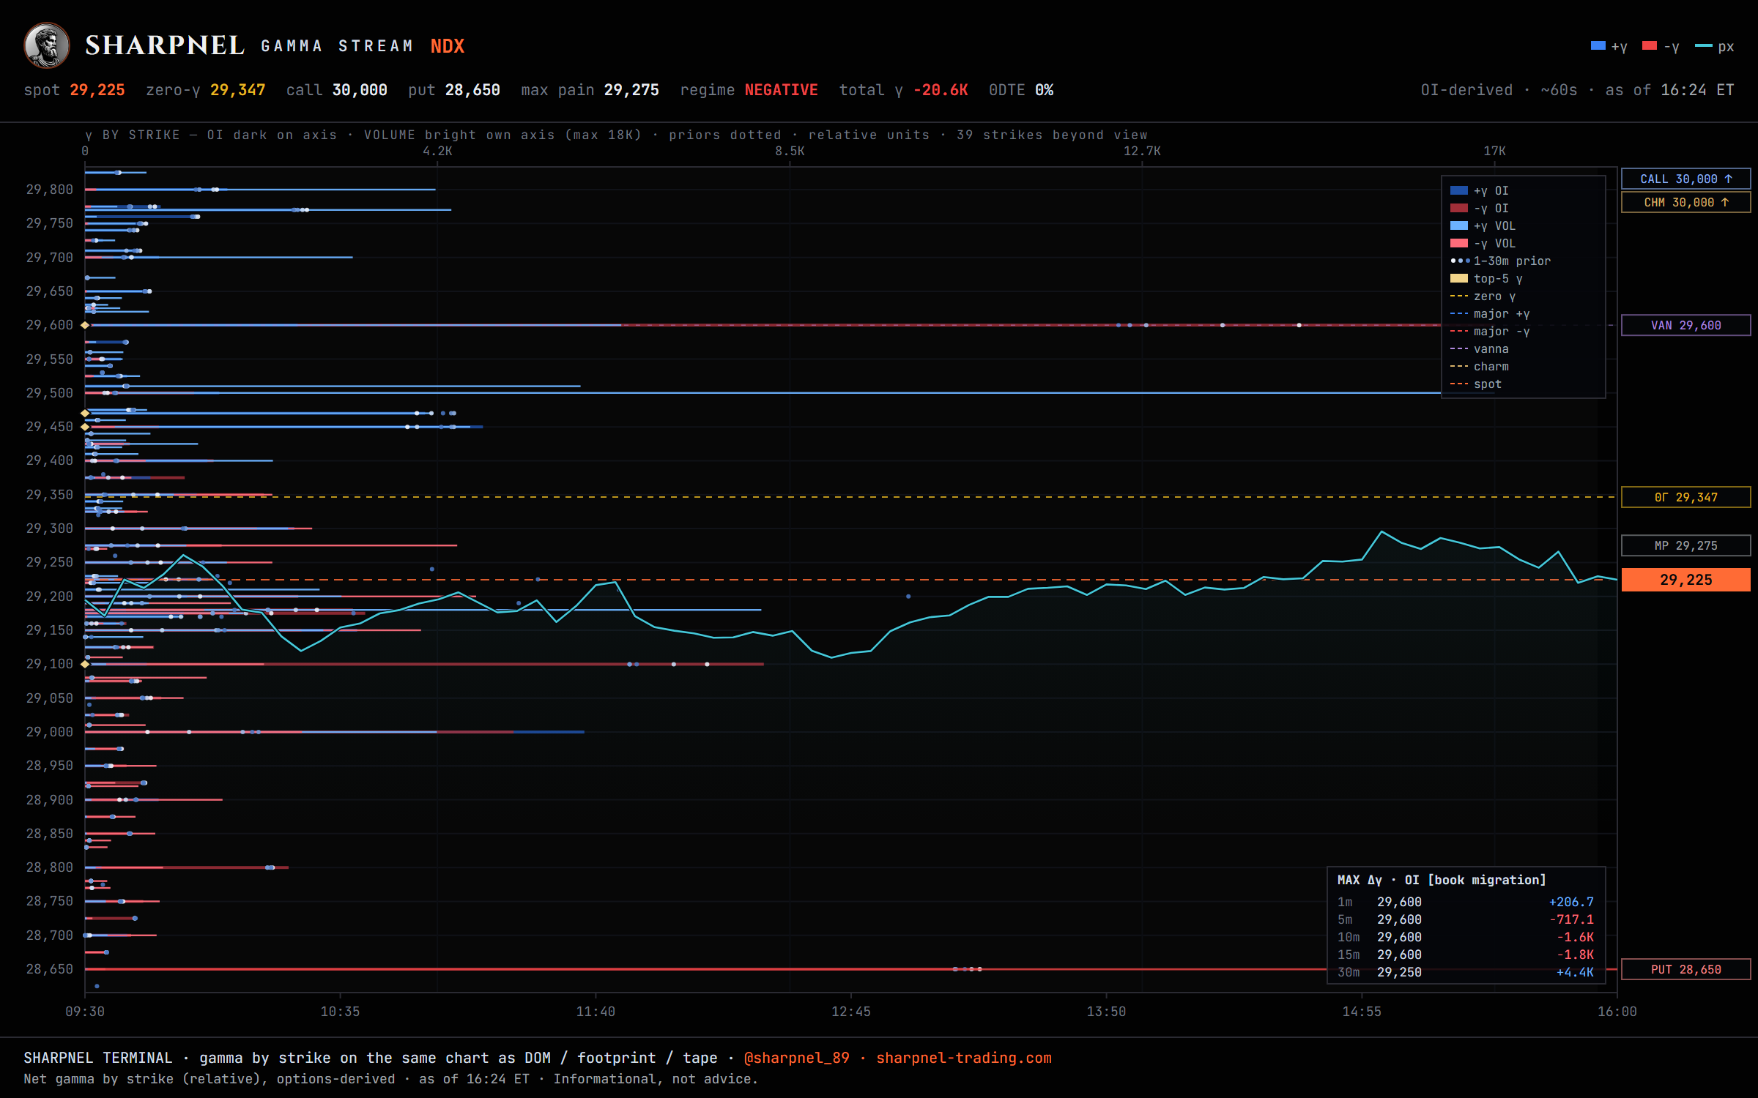This screenshot has width=1758, height=1098.
Task: Click the Sharpnel bust logo icon
Action: [x=47, y=45]
